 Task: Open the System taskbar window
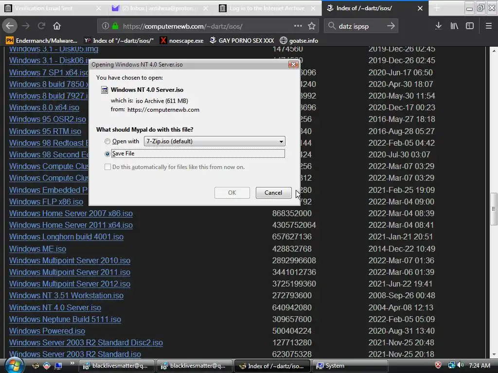(350, 366)
